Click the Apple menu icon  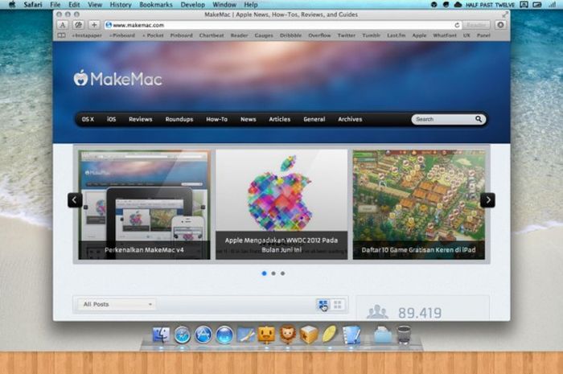coord(12,5)
